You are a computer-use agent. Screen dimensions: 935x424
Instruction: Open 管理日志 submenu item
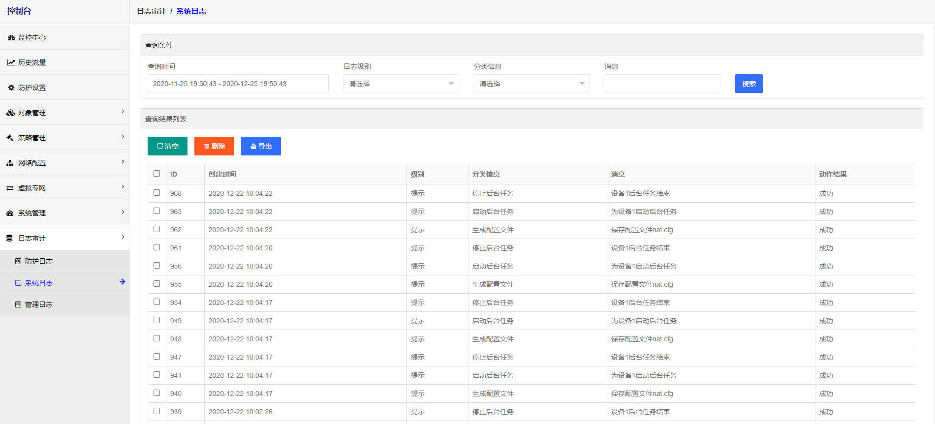pos(64,304)
